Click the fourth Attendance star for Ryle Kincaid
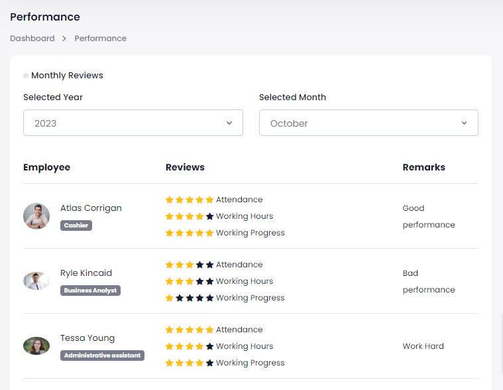 pos(200,265)
